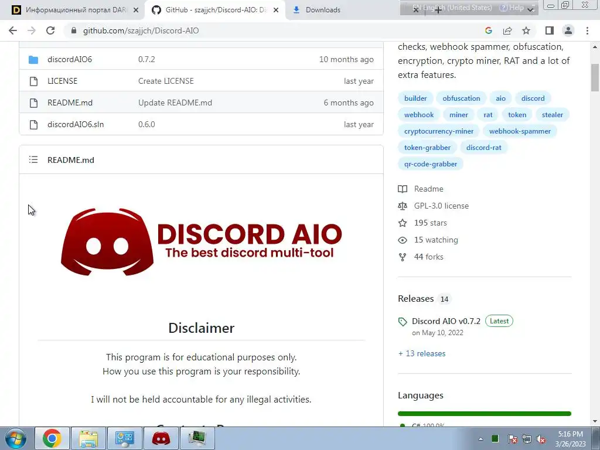Click the Google icon in address bar
The height and width of the screenshot is (450, 600).
coord(489,30)
